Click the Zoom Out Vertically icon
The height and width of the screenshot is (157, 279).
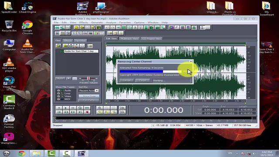point(122,112)
